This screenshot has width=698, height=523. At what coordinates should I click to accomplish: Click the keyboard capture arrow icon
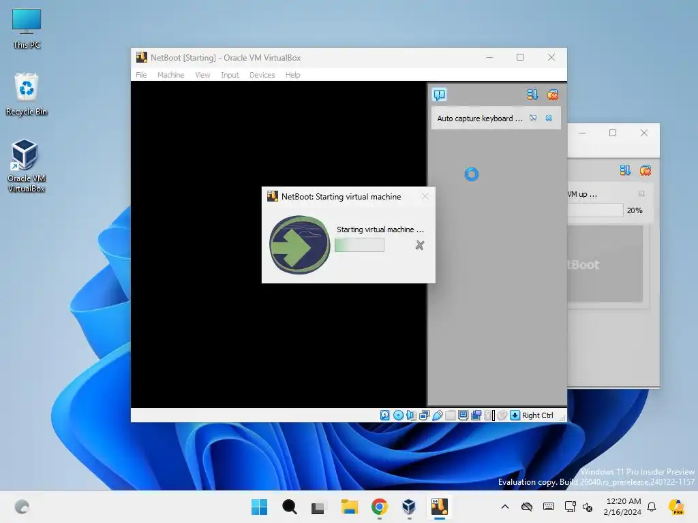coord(515,415)
